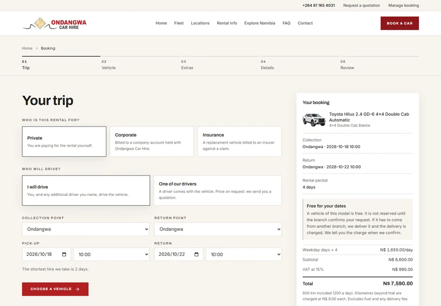Click the pick-up date field 2026/10/18
Screen dimensions: 441x306
coord(46,254)
